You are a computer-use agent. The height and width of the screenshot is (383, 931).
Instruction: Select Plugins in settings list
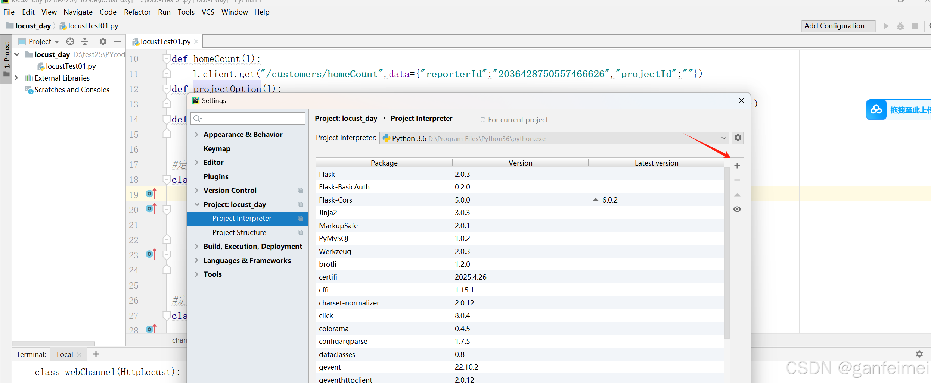click(x=216, y=176)
